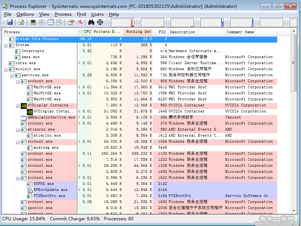Click the NVIDIA icon of PID 992 row
The width and height of the screenshot is (301, 226).
click(x=24, y=105)
